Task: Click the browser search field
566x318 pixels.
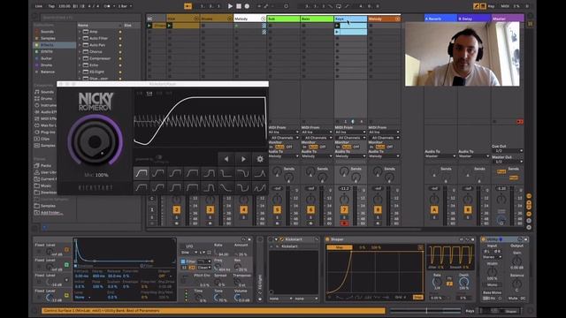Action: (90, 17)
